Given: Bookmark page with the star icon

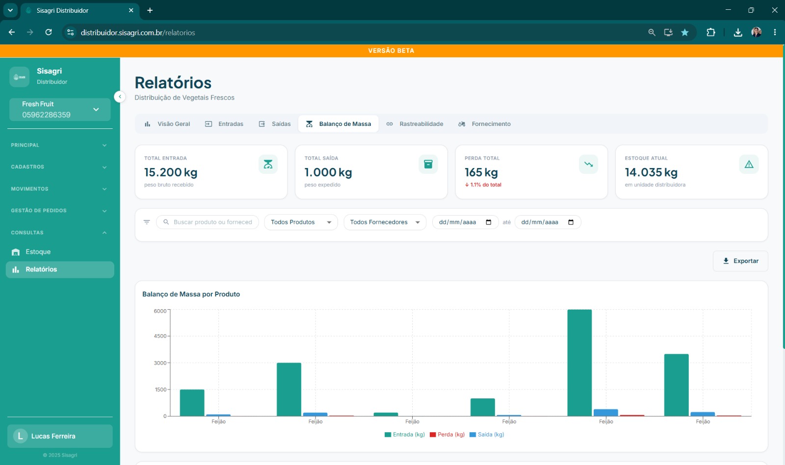Looking at the screenshot, I should click(685, 32).
